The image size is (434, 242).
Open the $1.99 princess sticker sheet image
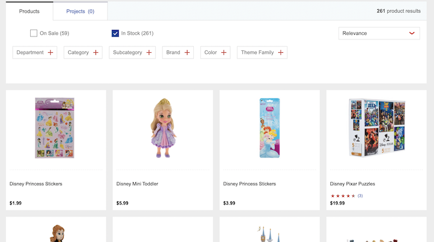tap(54, 128)
